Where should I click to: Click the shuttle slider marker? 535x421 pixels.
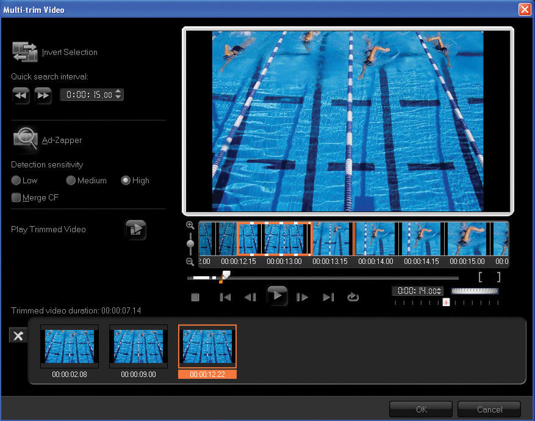coord(446,302)
